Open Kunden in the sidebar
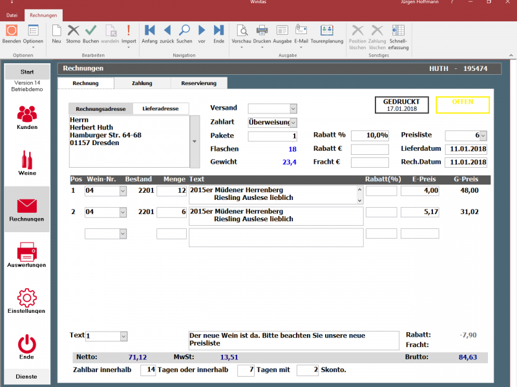517x387 pixels. [x=26, y=118]
